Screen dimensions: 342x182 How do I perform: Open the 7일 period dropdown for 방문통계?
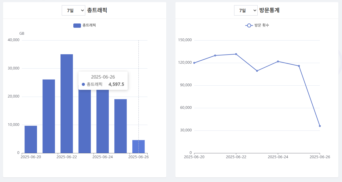point(246,10)
